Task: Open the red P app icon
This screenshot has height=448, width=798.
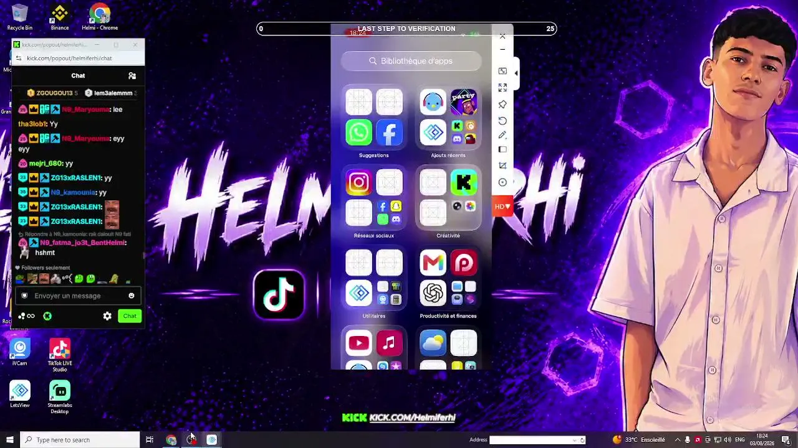Action: click(464, 263)
